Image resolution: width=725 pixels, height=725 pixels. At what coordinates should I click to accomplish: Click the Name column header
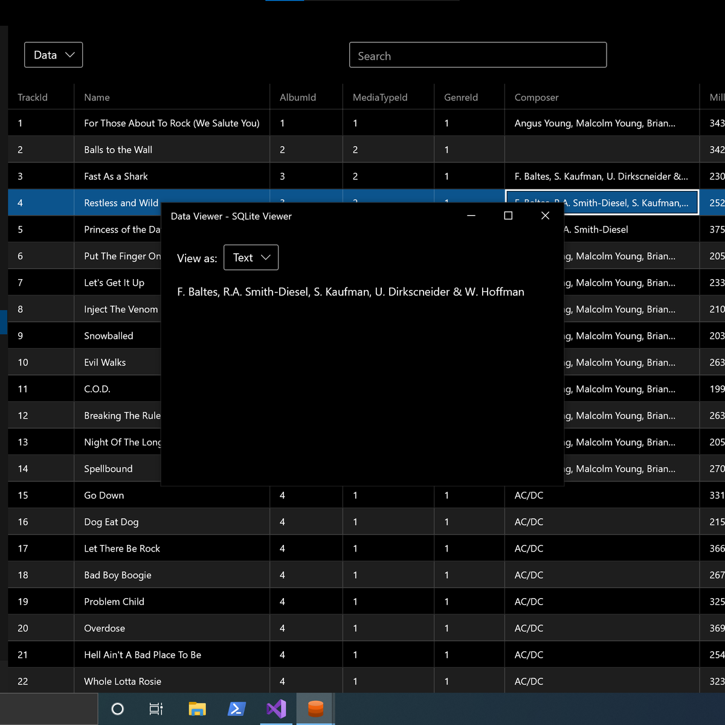tap(97, 97)
